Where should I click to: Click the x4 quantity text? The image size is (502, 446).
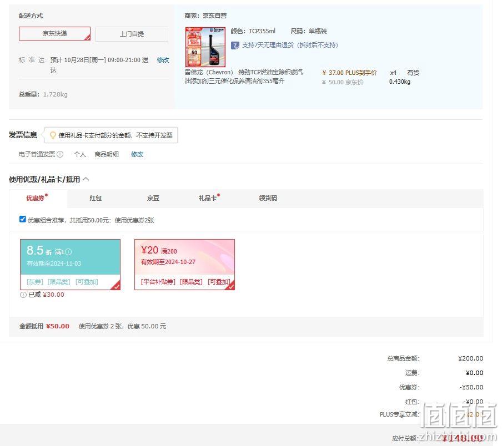(x=393, y=73)
